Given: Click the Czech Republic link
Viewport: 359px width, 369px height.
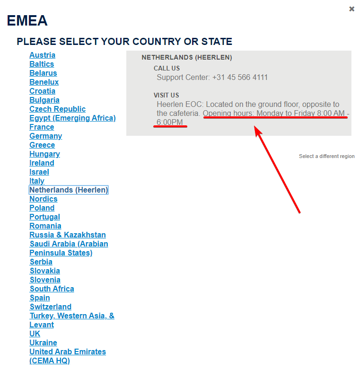Looking at the screenshot, I should tap(57, 109).
